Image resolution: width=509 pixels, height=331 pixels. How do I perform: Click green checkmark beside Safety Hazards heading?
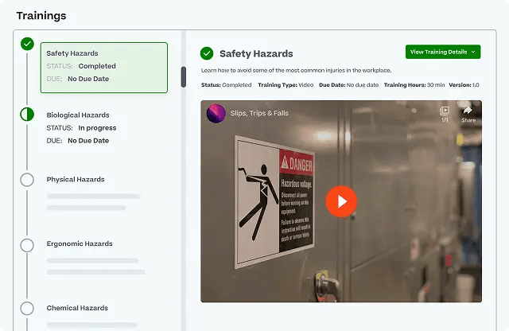click(x=207, y=53)
